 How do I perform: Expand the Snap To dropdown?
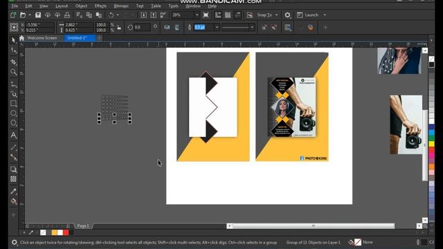point(276,15)
